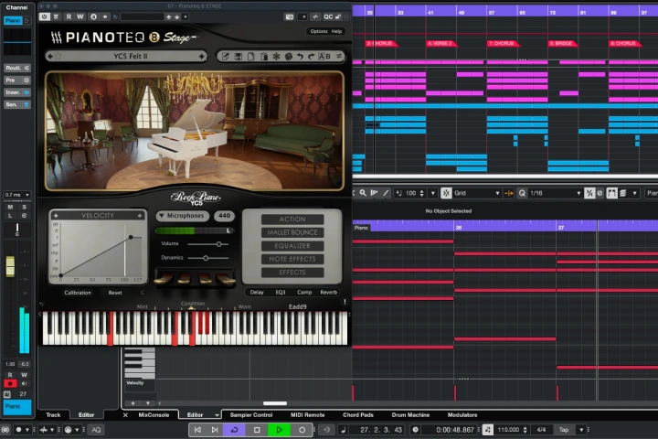Switch to Chord Pads tab
The height and width of the screenshot is (439, 658).
[358, 415]
